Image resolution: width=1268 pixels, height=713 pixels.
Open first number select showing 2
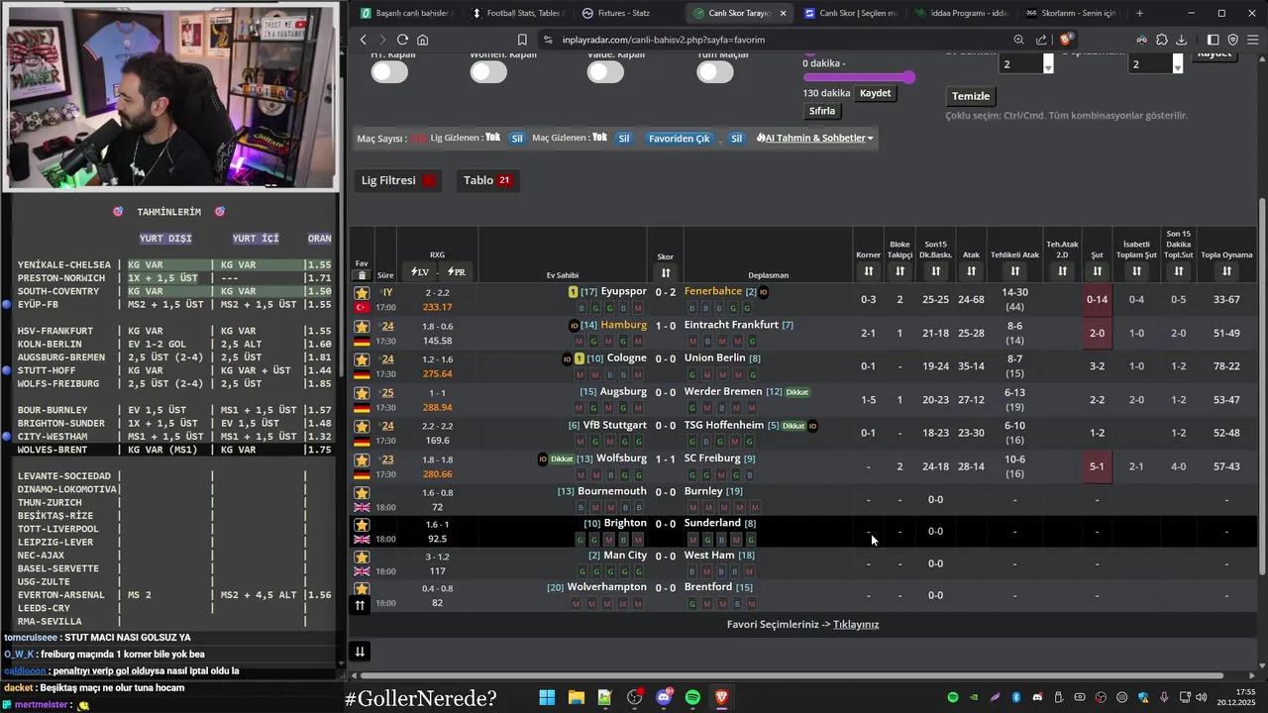[1026, 63]
